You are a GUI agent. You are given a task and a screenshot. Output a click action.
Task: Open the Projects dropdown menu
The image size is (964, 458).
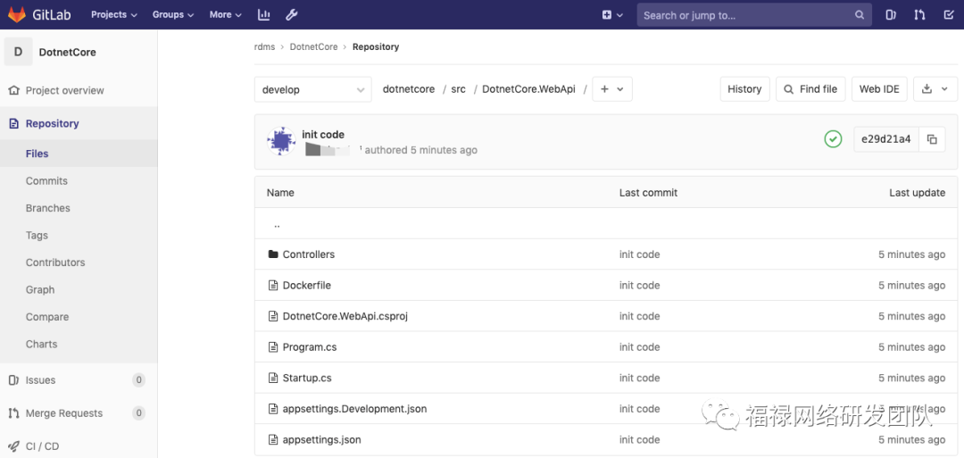point(113,15)
